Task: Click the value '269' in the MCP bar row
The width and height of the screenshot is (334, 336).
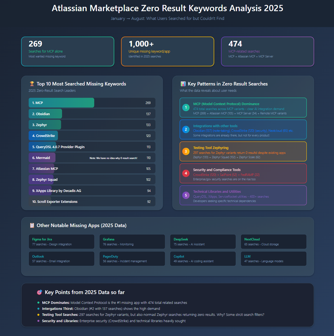Action: [x=148, y=103]
